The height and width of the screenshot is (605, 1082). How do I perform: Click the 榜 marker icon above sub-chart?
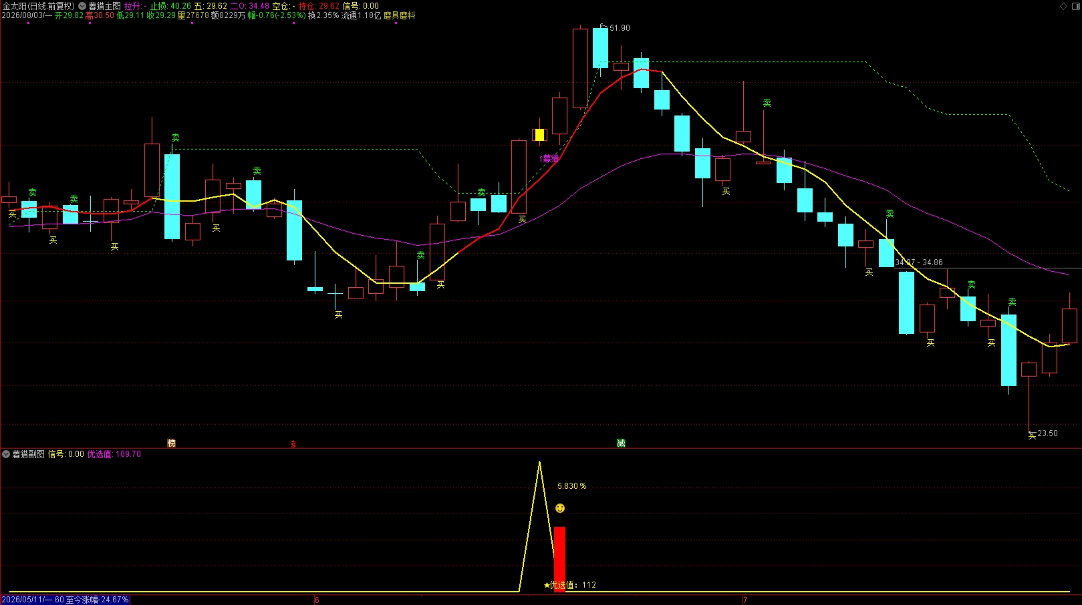pos(172,443)
